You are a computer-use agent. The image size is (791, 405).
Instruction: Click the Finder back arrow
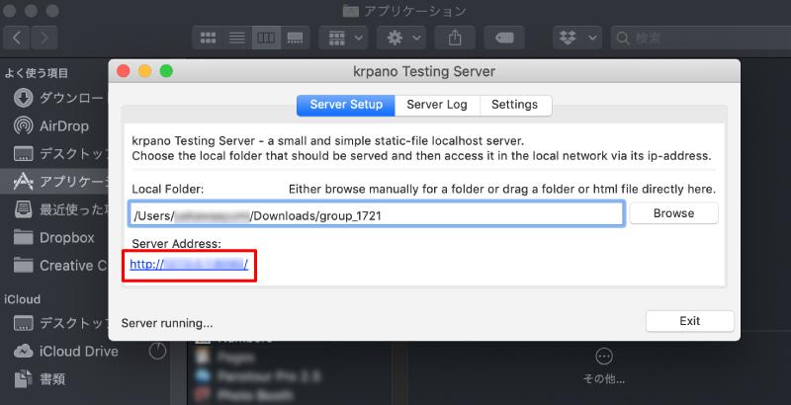(19, 38)
